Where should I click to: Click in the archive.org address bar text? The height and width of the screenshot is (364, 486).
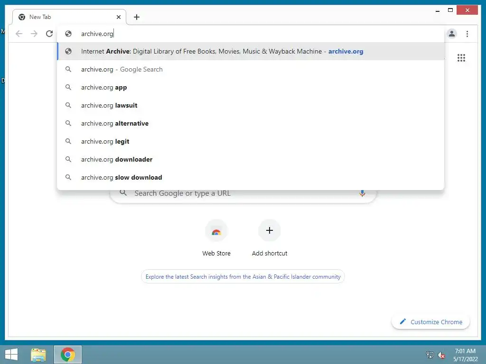(x=97, y=34)
